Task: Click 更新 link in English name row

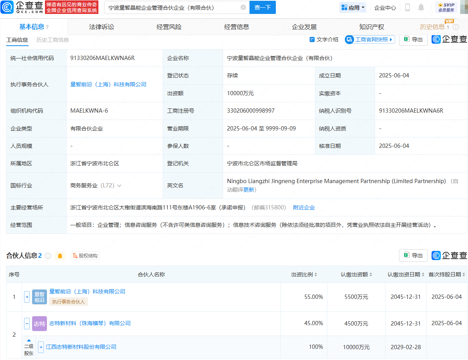Action: (x=249, y=190)
